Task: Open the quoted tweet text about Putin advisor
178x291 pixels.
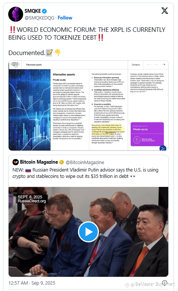Action: pyautogui.click(x=85, y=173)
